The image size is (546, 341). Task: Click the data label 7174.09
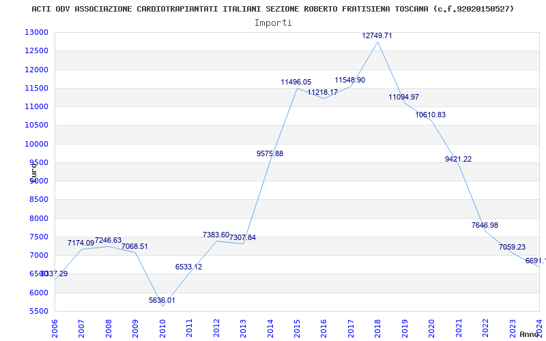tap(81, 243)
